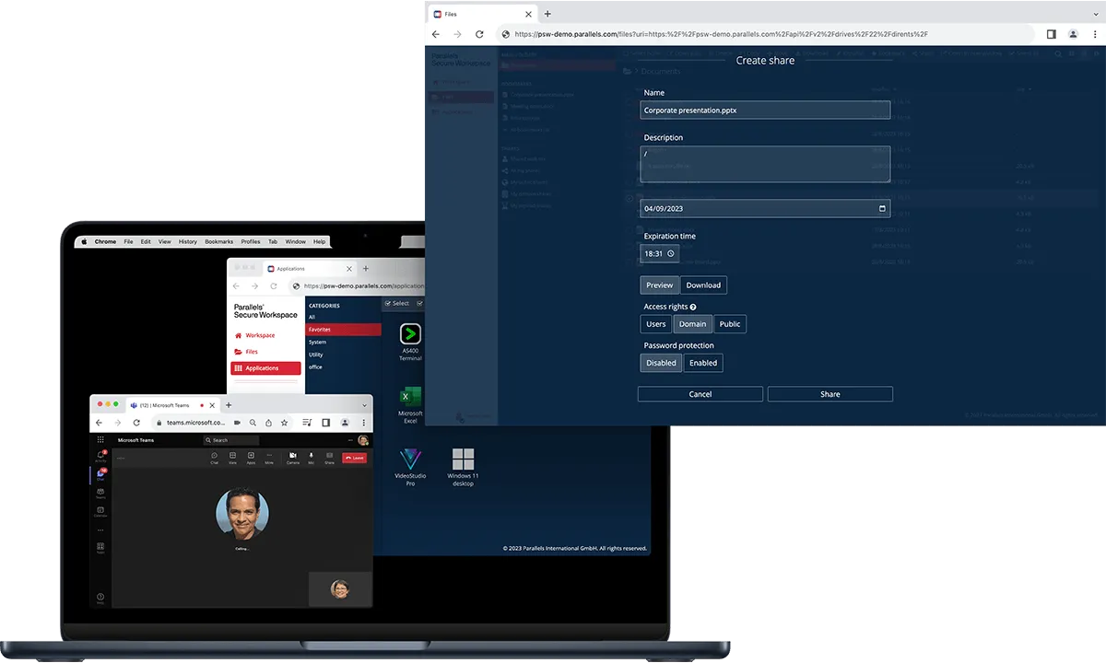The image size is (1106, 663).
Task: Open the Bookmarks menu in the Mac menu bar
Action: pos(219,241)
